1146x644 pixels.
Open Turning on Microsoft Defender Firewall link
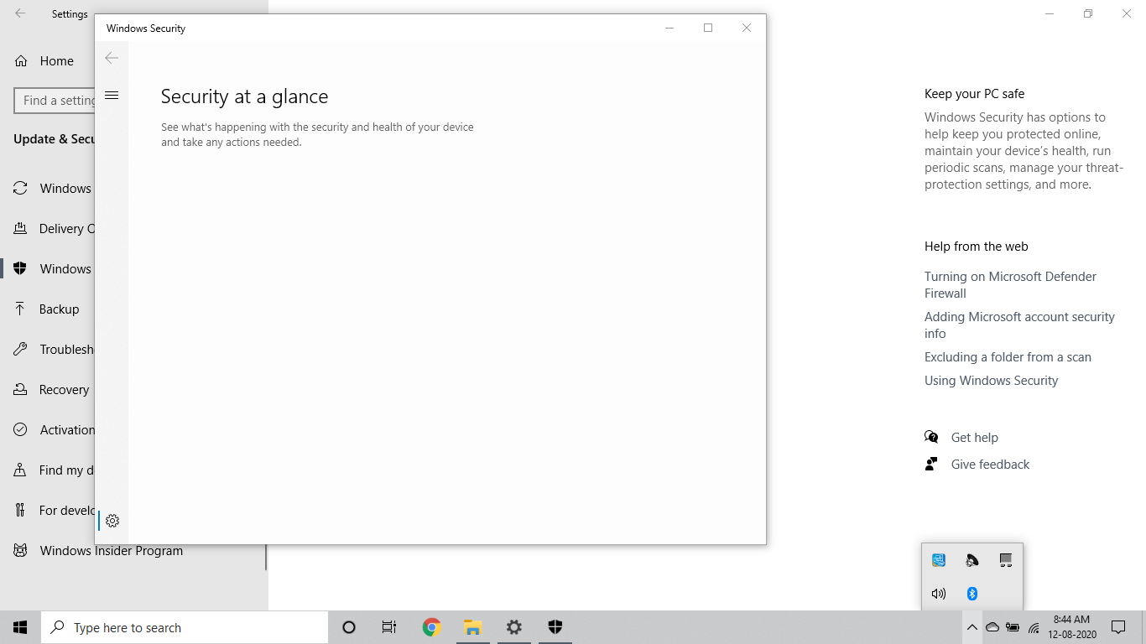click(x=1010, y=285)
